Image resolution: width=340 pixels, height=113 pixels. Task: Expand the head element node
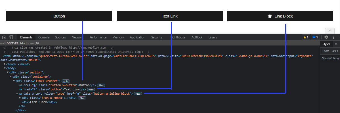[5, 64]
